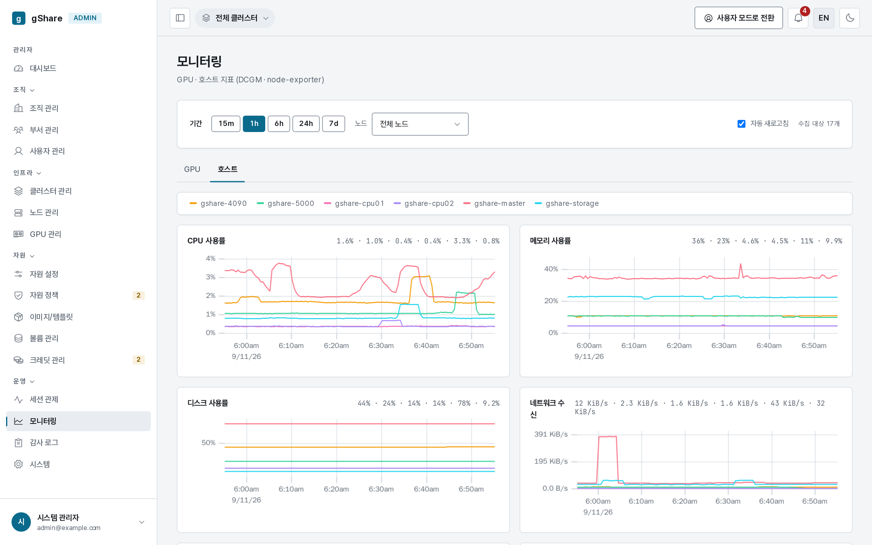Click the gshare-master legend entry
This screenshot has height=545, width=872.
(x=494, y=203)
